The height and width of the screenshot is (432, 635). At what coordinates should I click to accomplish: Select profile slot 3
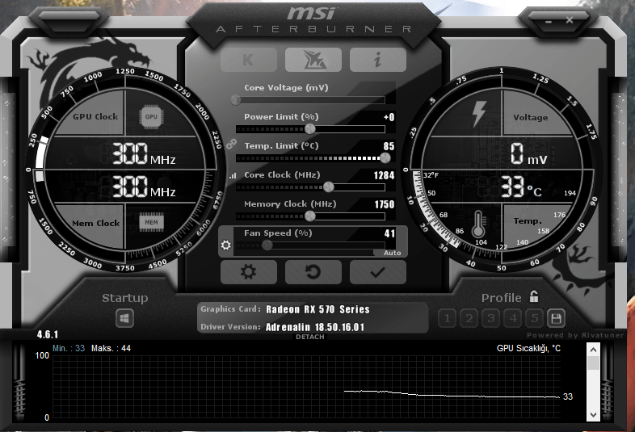491,319
